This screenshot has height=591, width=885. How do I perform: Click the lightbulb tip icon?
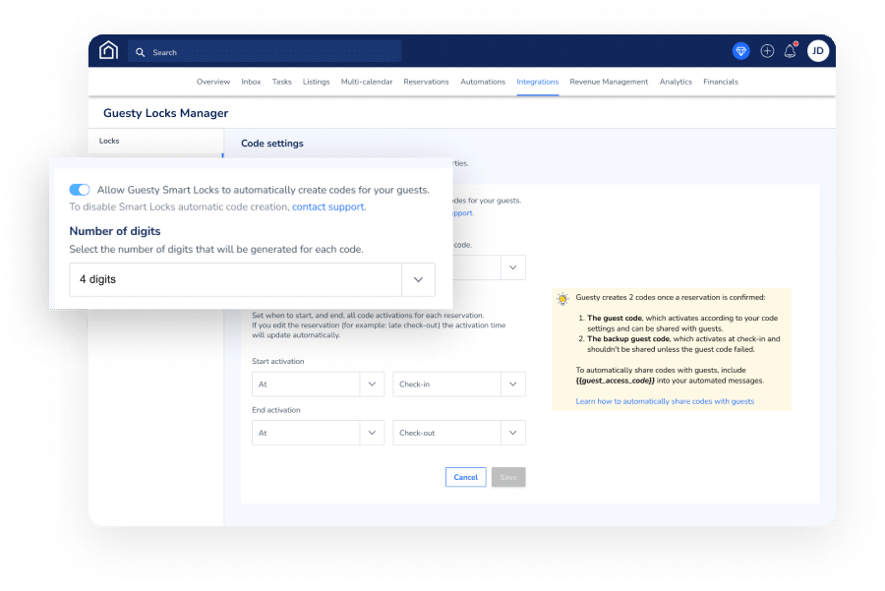562,299
